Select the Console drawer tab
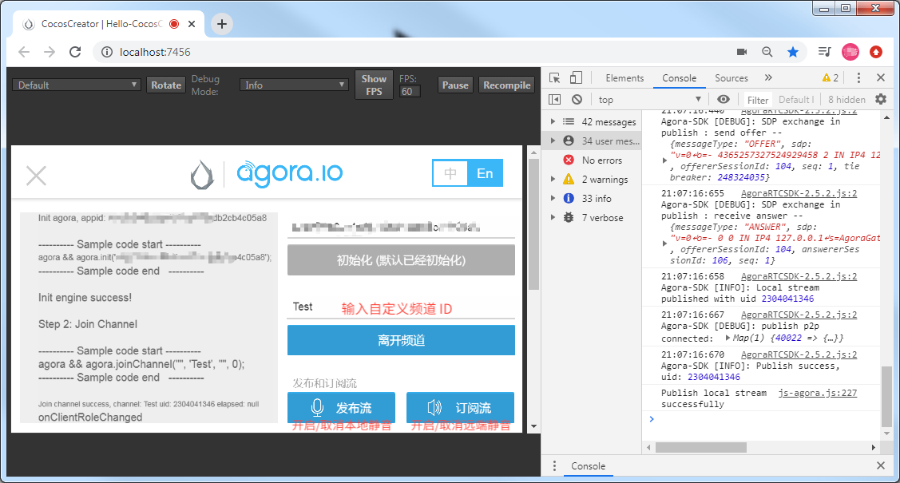This screenshot has height=483, width=900. point(588,465)
